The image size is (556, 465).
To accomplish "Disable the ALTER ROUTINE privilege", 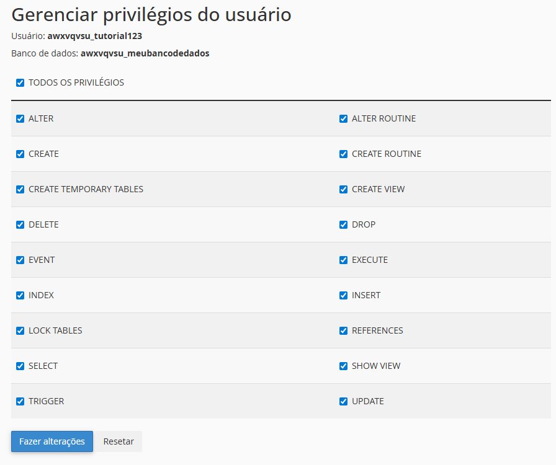I will click(x=344, y=118).
